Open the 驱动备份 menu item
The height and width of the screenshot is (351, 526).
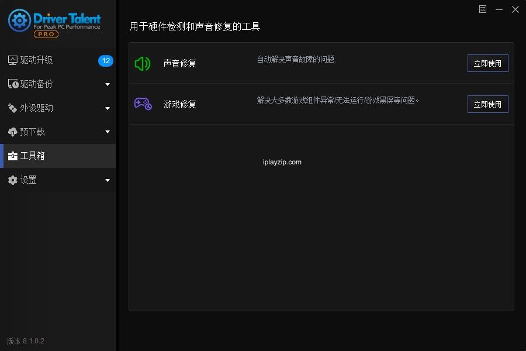click(58, 84)
